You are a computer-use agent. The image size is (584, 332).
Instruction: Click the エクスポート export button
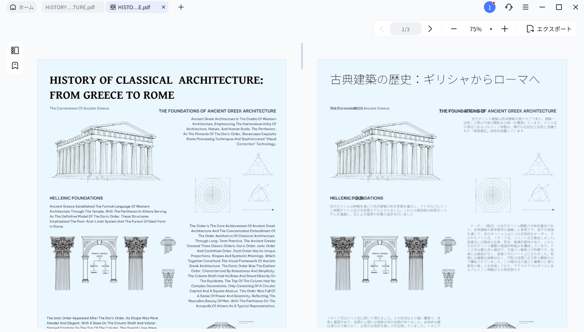pos(549,29)
